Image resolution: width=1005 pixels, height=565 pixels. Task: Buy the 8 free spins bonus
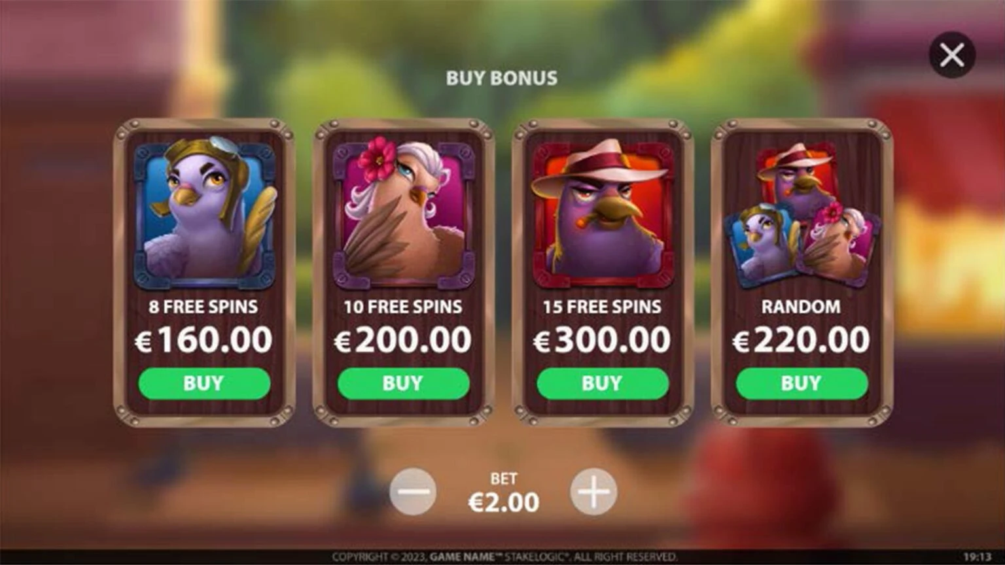[x=204, y=383]
